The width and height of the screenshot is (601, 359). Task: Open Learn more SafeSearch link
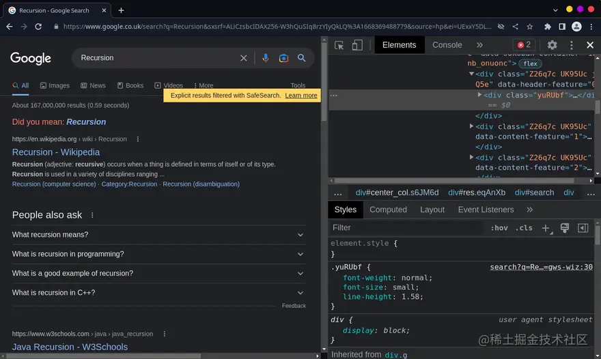pyautogui.click(x=301, y=96)
